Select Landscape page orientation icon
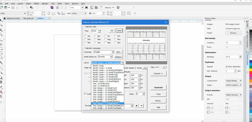 pos(53,13)
